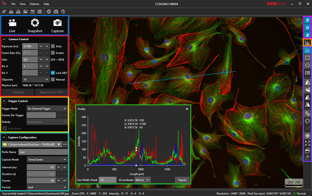Toggle the red R channel
Image resolution: width=312 pixels, height=196 pixels.
307,20
